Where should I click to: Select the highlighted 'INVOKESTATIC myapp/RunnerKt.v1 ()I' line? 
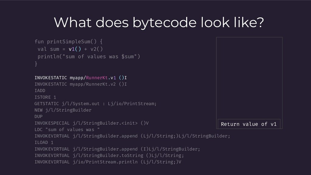click(80, 78)
